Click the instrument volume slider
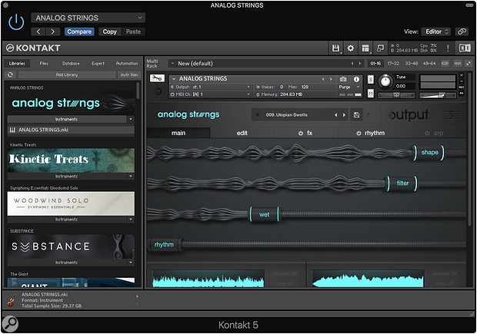477x334 pixels. coord(438,95)
